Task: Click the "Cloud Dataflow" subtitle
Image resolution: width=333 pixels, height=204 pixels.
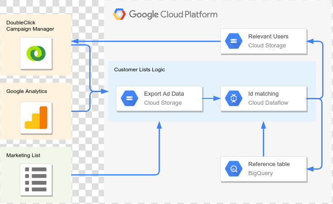Action: (268, 103)
